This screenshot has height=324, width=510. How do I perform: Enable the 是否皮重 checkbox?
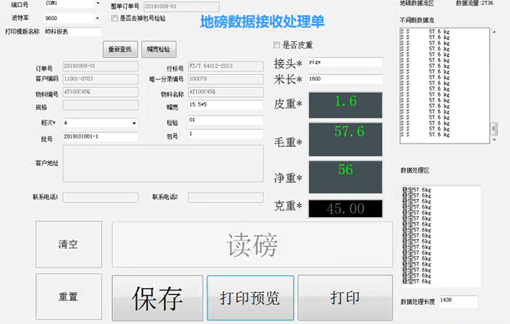(x=277, y=45)
